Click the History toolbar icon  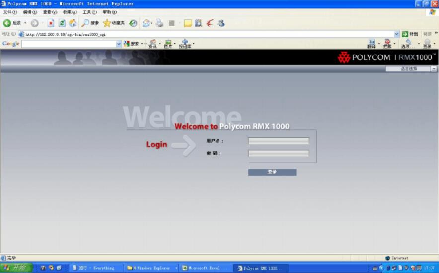coord(133,23)
